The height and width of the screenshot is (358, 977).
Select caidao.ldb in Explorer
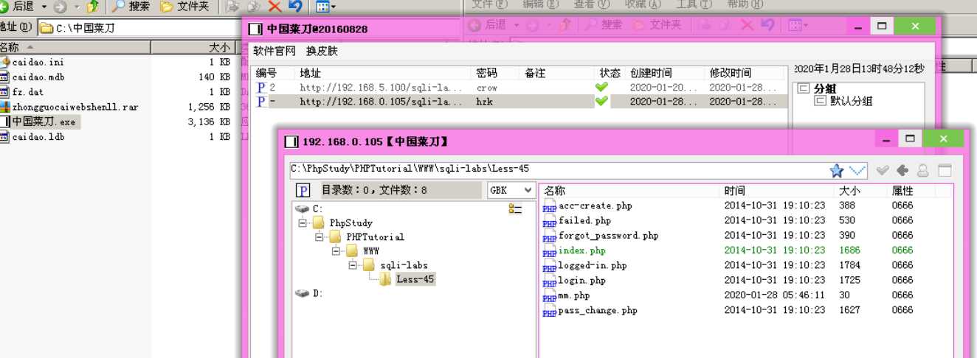pos(37,136)
